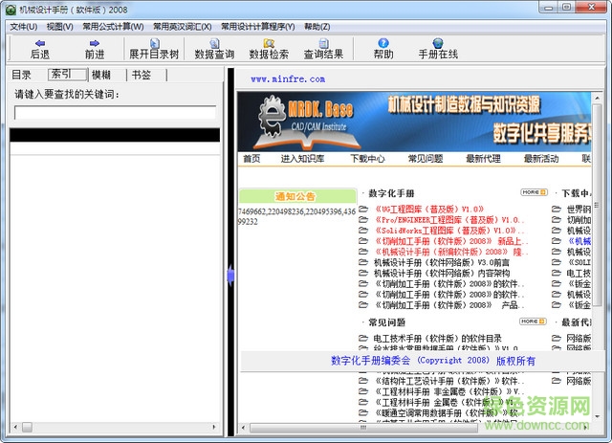The height and width of the screenshot is (443, 612).
Task: Switch to the 目录 tab
Action: click(21, 75)
